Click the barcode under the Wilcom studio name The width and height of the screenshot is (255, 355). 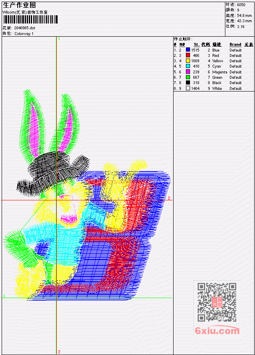click(30, 19)
